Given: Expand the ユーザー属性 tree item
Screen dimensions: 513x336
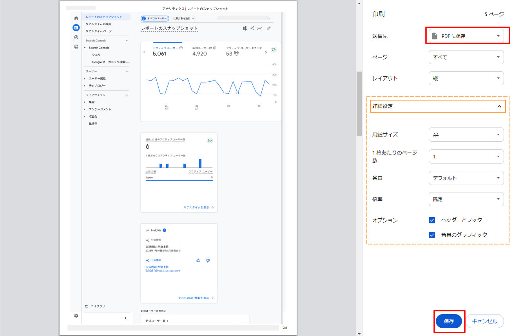Looking at the screenshot, I should [85, 79].
